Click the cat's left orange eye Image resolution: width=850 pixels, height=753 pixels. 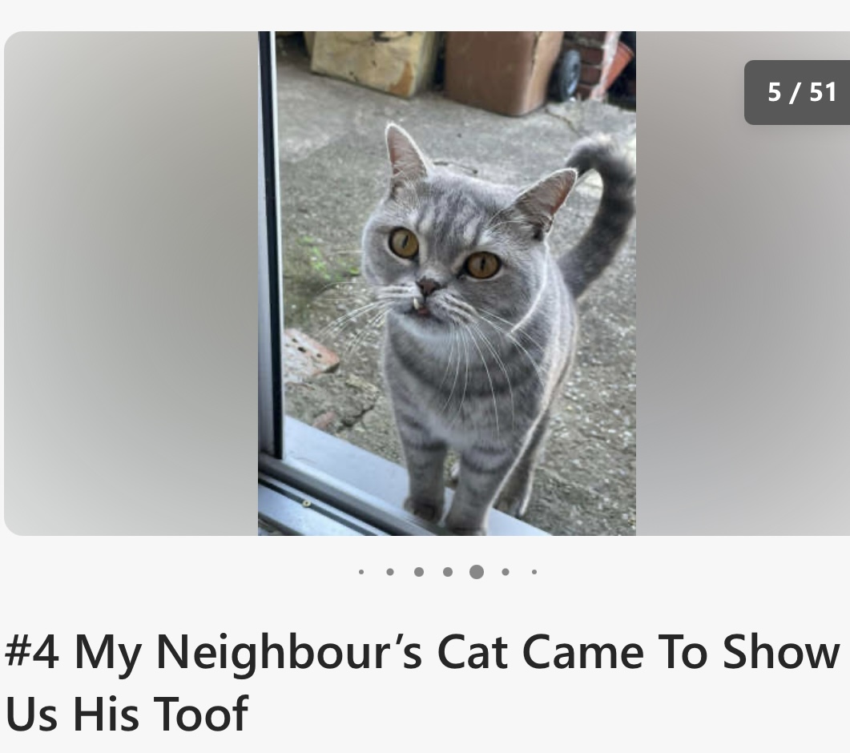pos(404,243)
